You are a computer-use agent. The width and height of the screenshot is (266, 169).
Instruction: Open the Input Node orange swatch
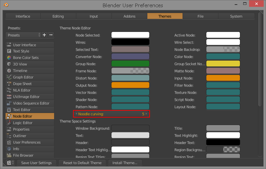click(223, 78)
